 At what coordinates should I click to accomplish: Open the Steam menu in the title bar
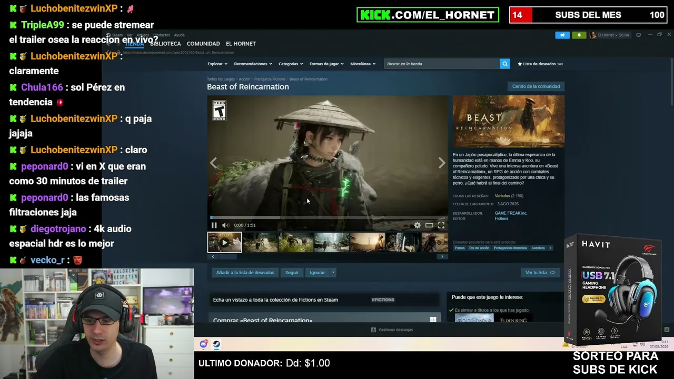click(x=117, y=35)
